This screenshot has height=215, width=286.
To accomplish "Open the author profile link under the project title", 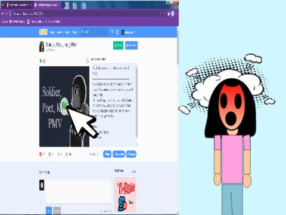I will [51, 50].
